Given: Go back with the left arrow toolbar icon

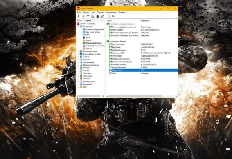Looking at the screenshot, I should click(x=79, y=16).
